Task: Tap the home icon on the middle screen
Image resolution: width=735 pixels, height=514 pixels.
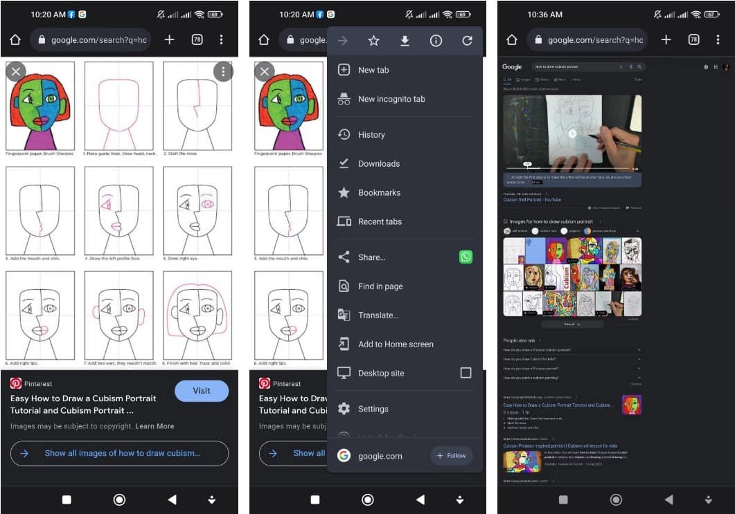Action: tap(264, 40)
